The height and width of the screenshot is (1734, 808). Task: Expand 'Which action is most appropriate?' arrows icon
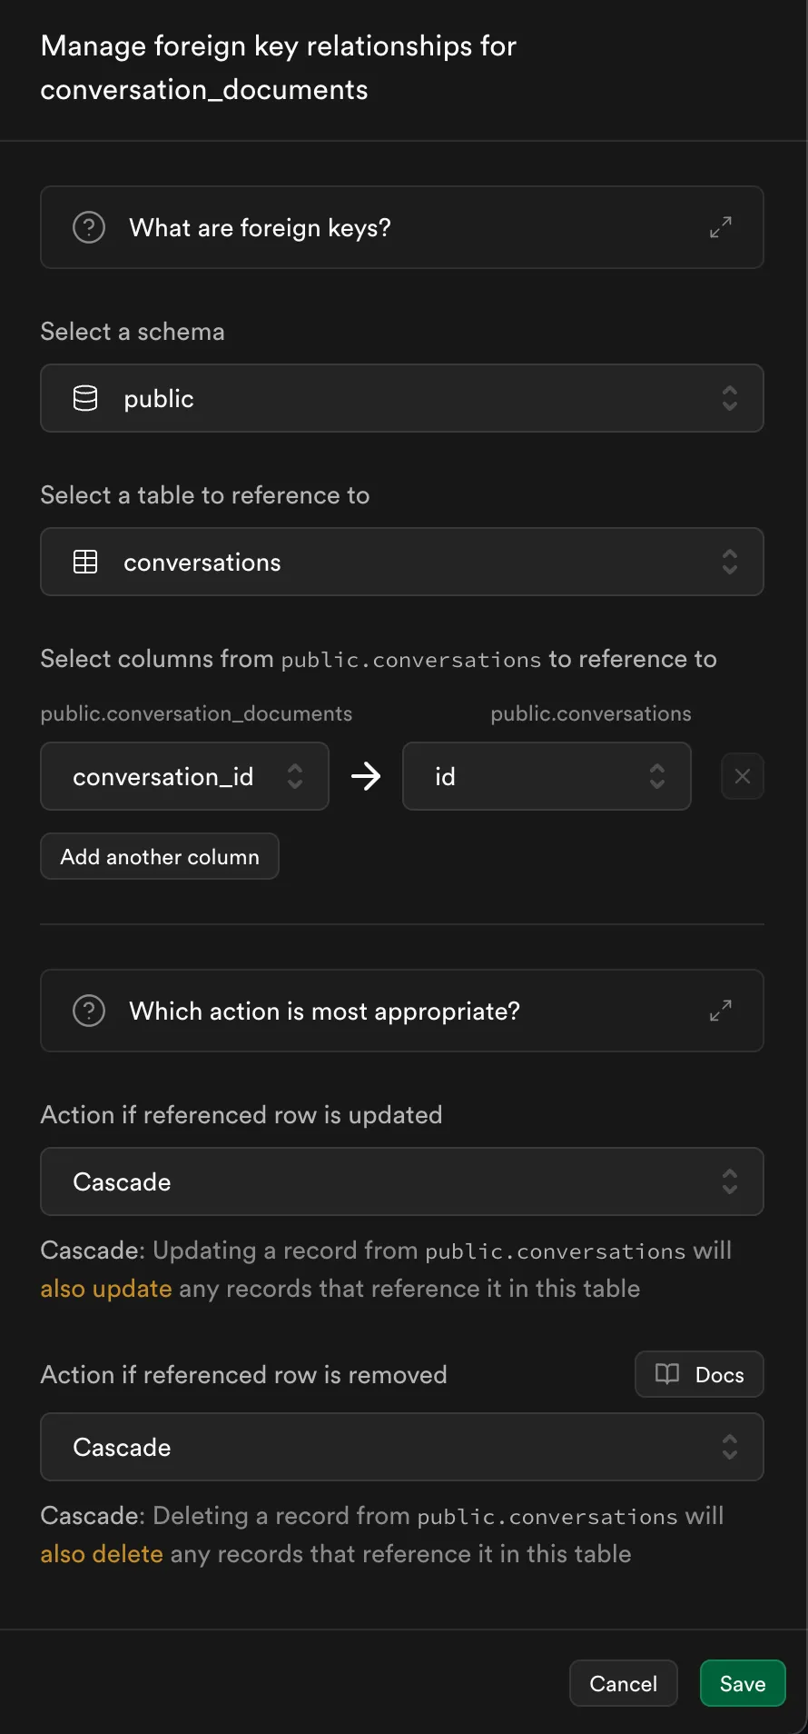tap(721, 1011)
